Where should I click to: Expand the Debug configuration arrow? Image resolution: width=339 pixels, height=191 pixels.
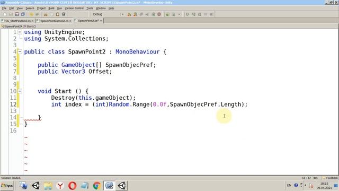pyautogui.click(x=122, y=14)
